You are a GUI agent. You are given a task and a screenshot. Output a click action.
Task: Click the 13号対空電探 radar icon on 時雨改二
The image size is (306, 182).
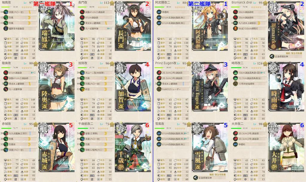pyautogui.click(x=235, y=84)
